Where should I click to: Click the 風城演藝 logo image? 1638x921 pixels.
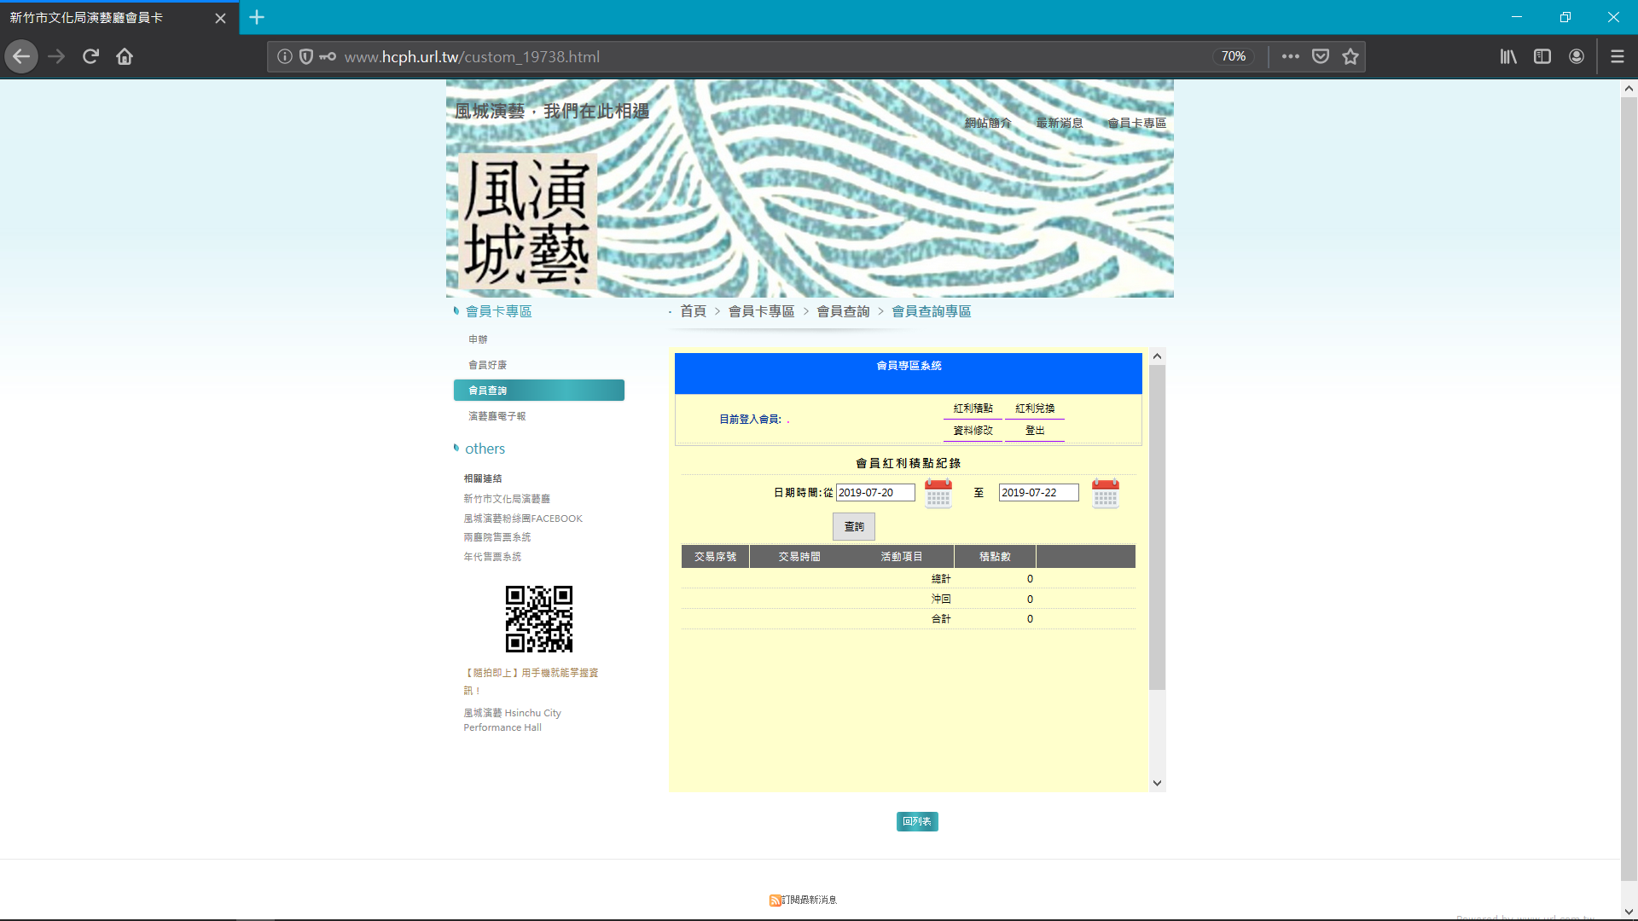(527, 221)
